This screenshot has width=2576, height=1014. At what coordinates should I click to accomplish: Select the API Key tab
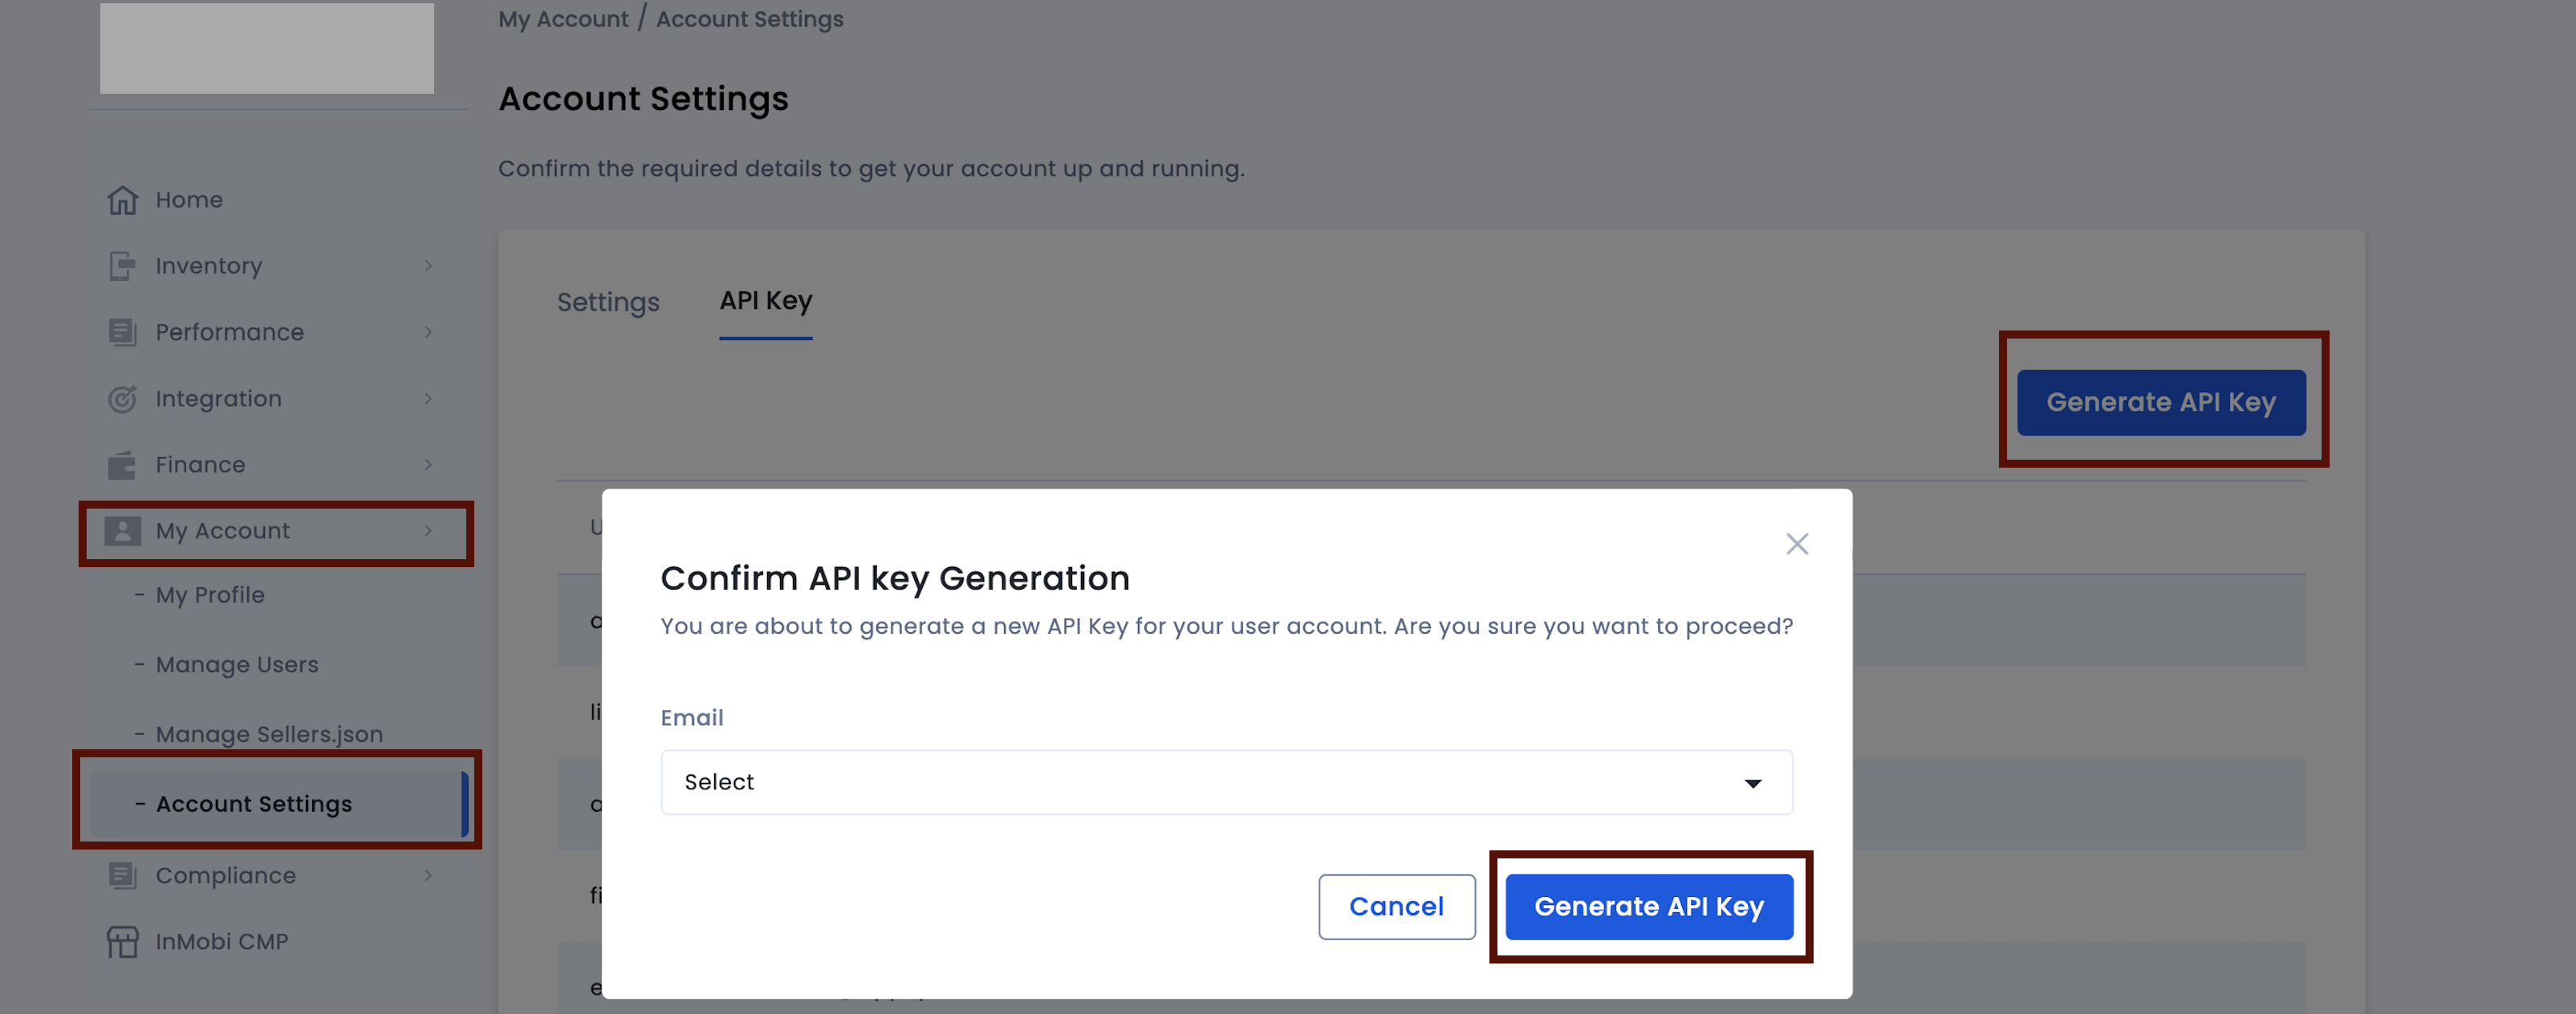765,301
